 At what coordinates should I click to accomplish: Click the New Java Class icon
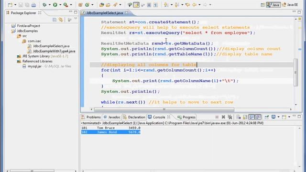click(87, 5)
